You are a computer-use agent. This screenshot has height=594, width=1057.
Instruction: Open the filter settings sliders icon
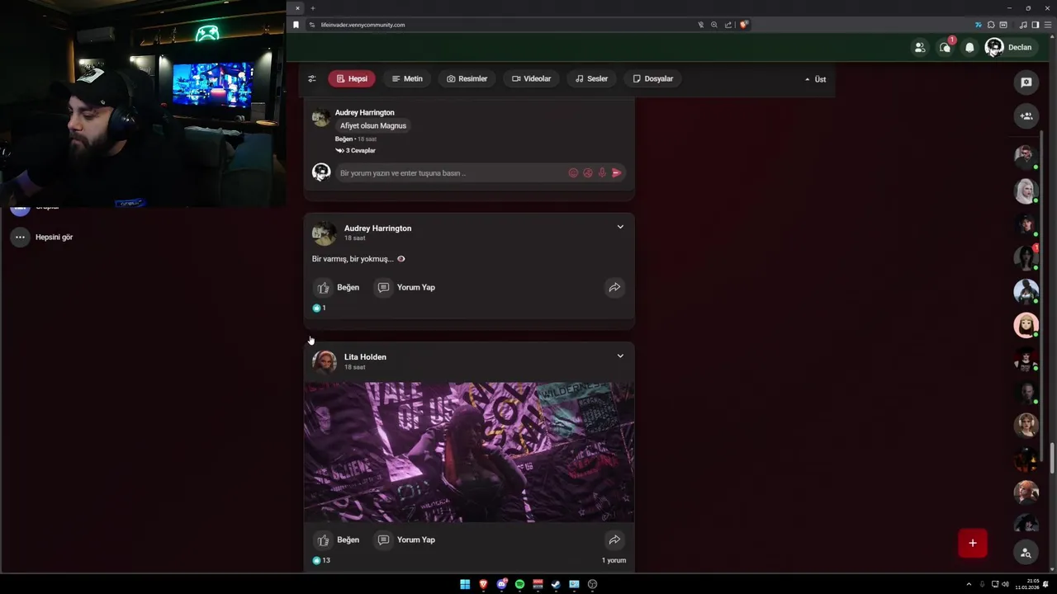(x=311, y=79)
